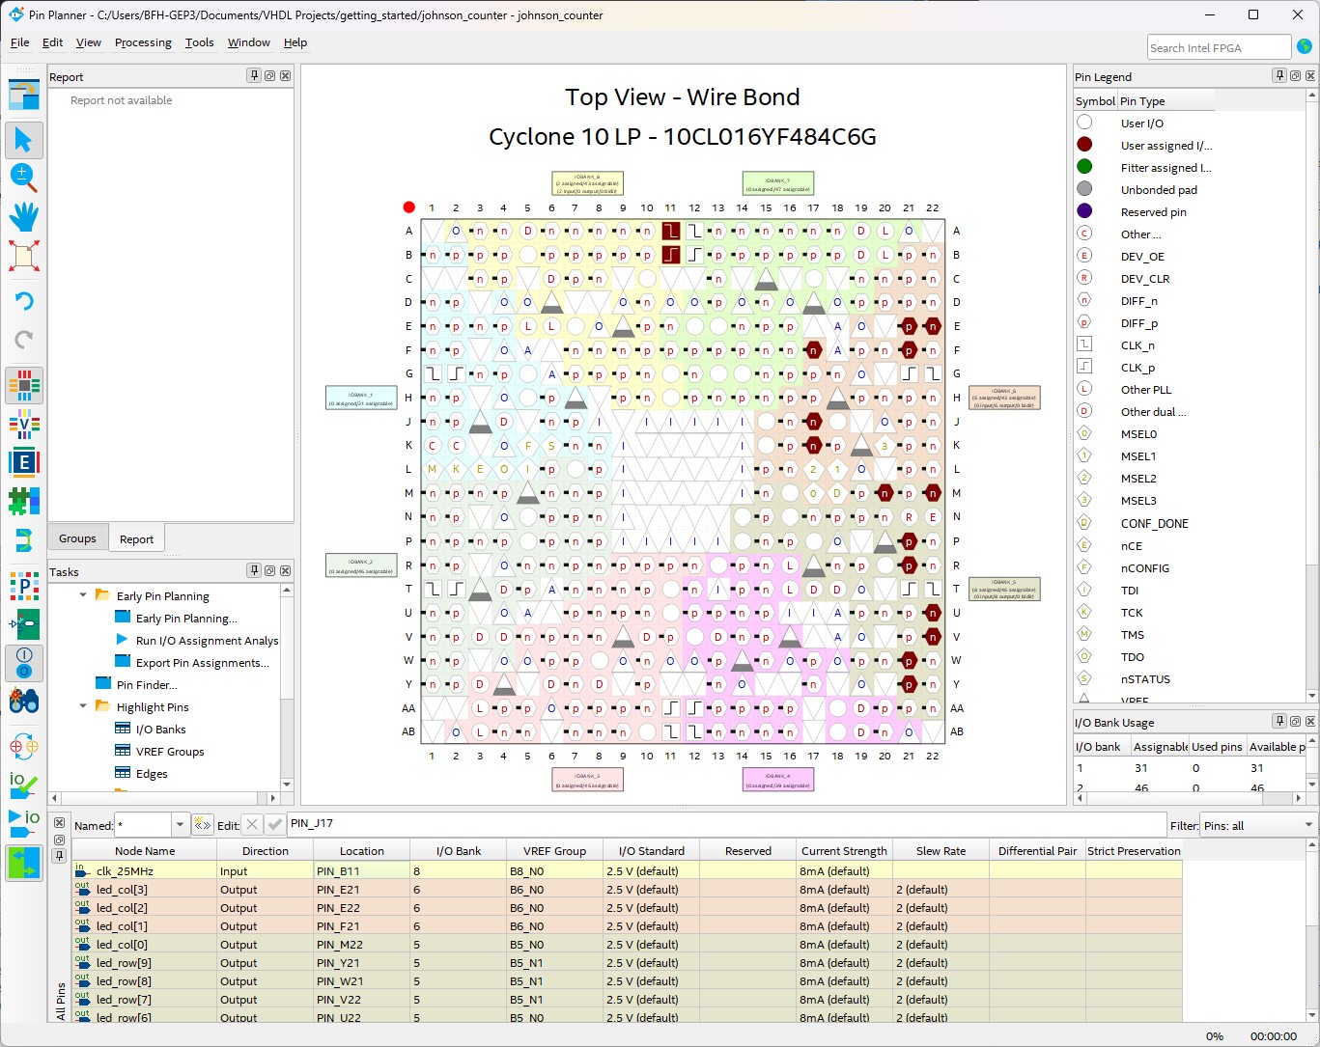Image resolution: width=1320 pixels, height=1047 pixels.
Task: Click the io green checkmark icon
Action: pyautogui.click(x=24, y=785)
